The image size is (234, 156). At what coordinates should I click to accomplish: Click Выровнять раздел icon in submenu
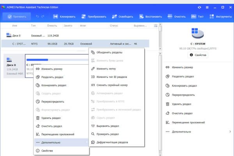pyautogui.click(x=93, y=126)
